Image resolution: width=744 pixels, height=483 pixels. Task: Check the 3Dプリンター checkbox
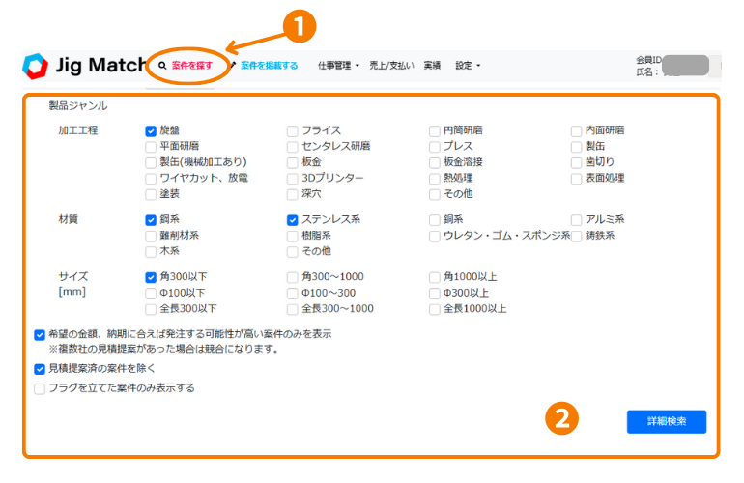[292, 179]
